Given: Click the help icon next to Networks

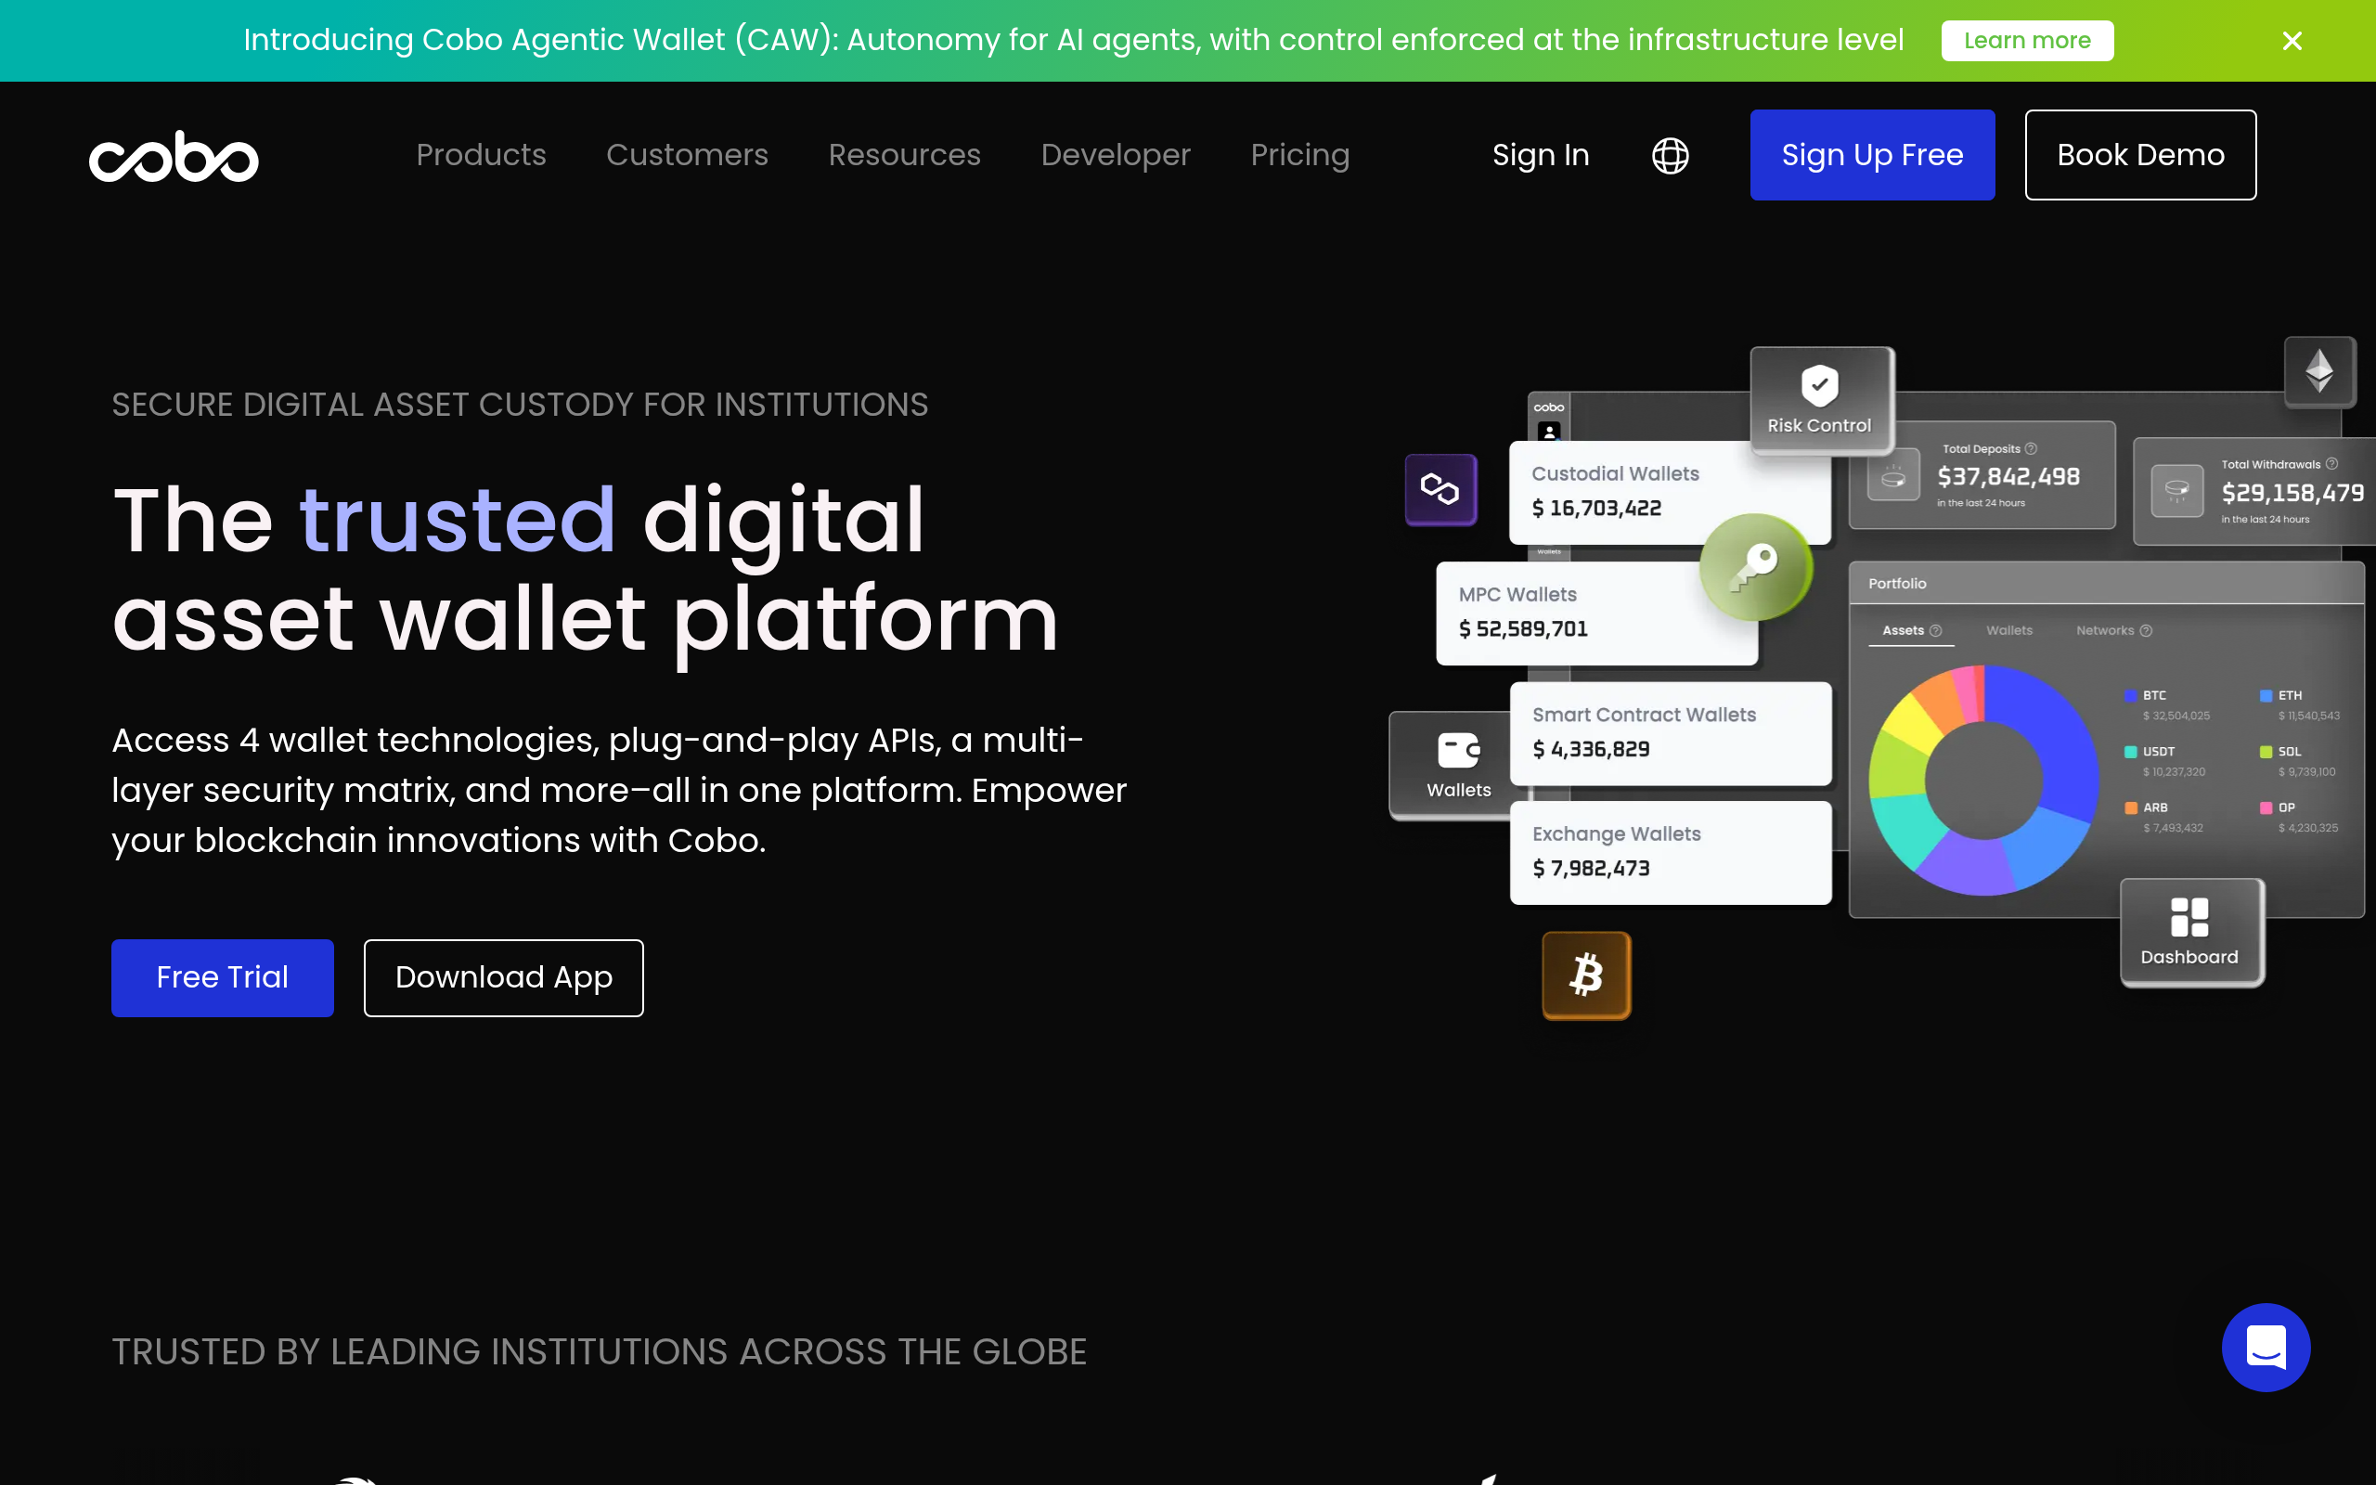Looking at the screenshot, I should click(2145, 630).
